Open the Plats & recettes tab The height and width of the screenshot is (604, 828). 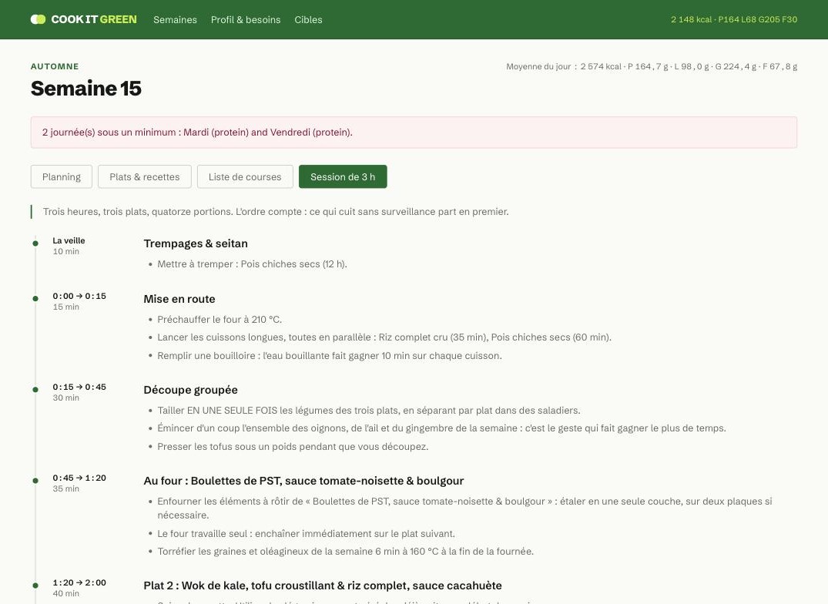pos(145,177)
